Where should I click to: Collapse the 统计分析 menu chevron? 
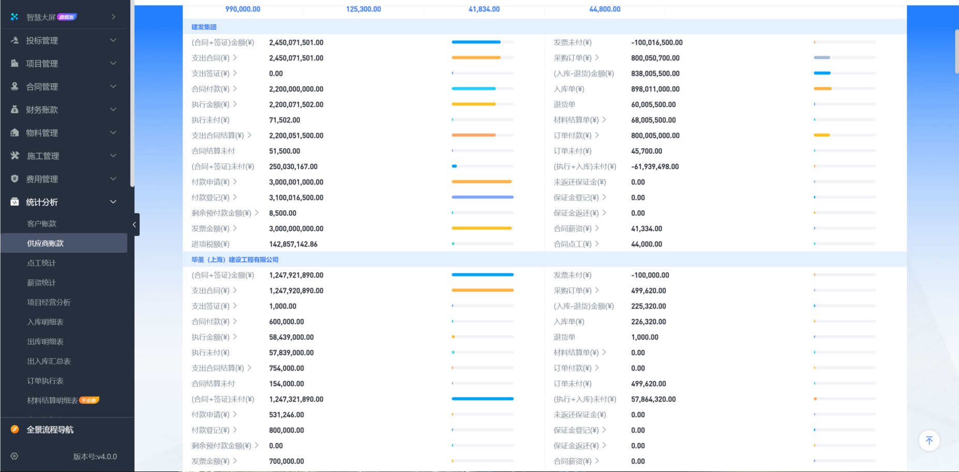coord(113,202)
